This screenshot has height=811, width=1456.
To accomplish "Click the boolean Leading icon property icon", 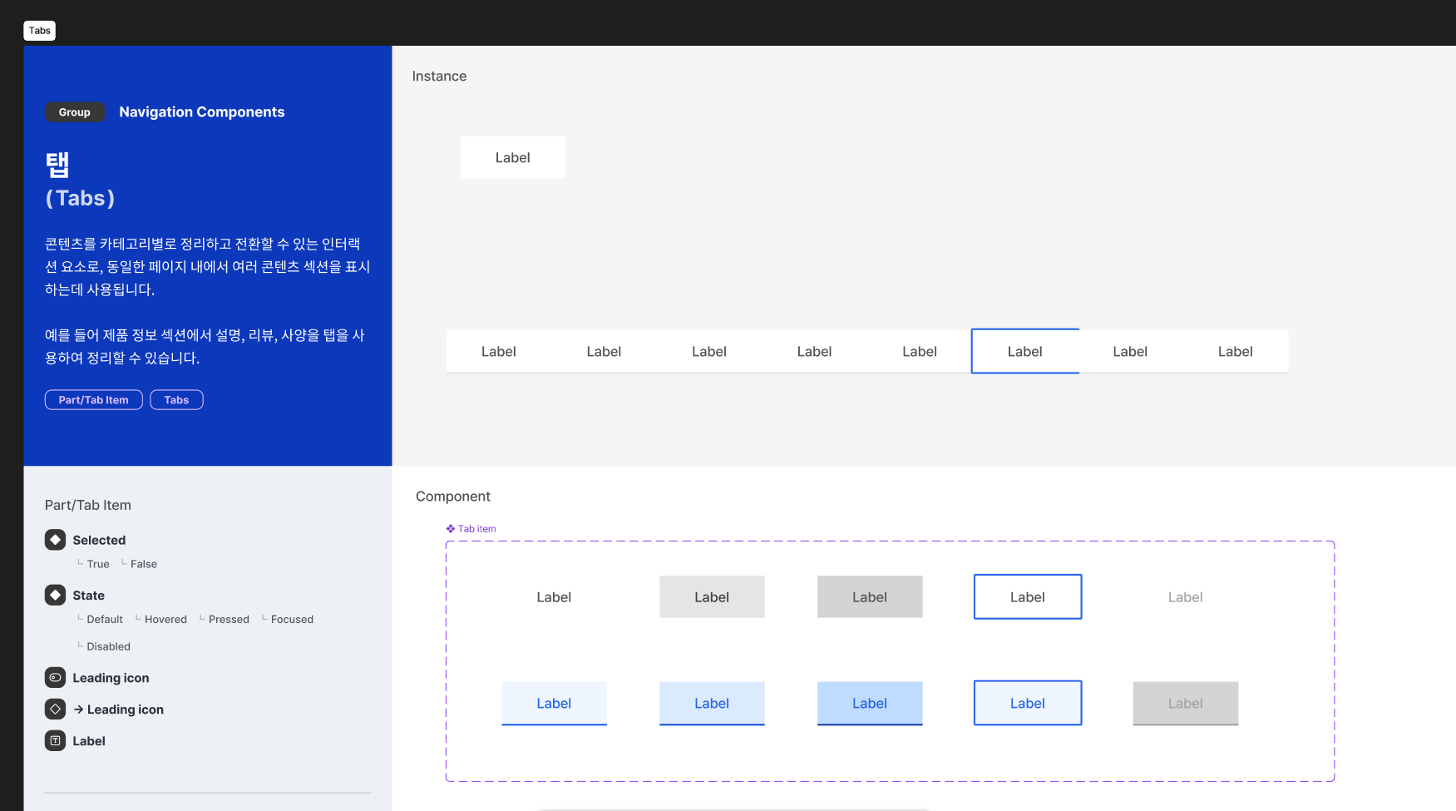I will (x=55, y=677).
